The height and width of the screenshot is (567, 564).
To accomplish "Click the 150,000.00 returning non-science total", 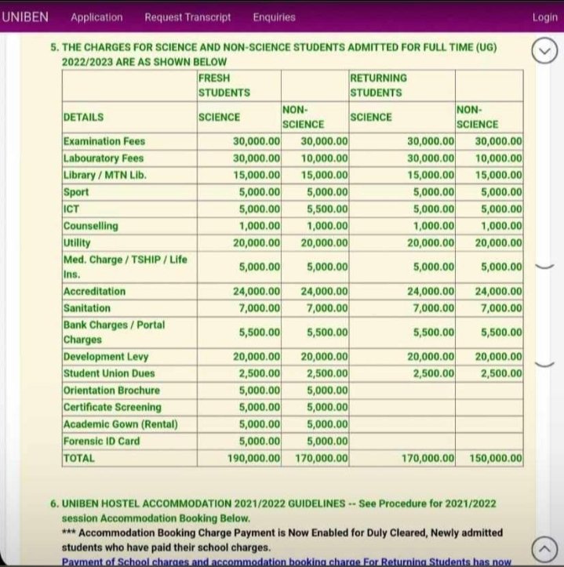I will click(x=496, y=458).
